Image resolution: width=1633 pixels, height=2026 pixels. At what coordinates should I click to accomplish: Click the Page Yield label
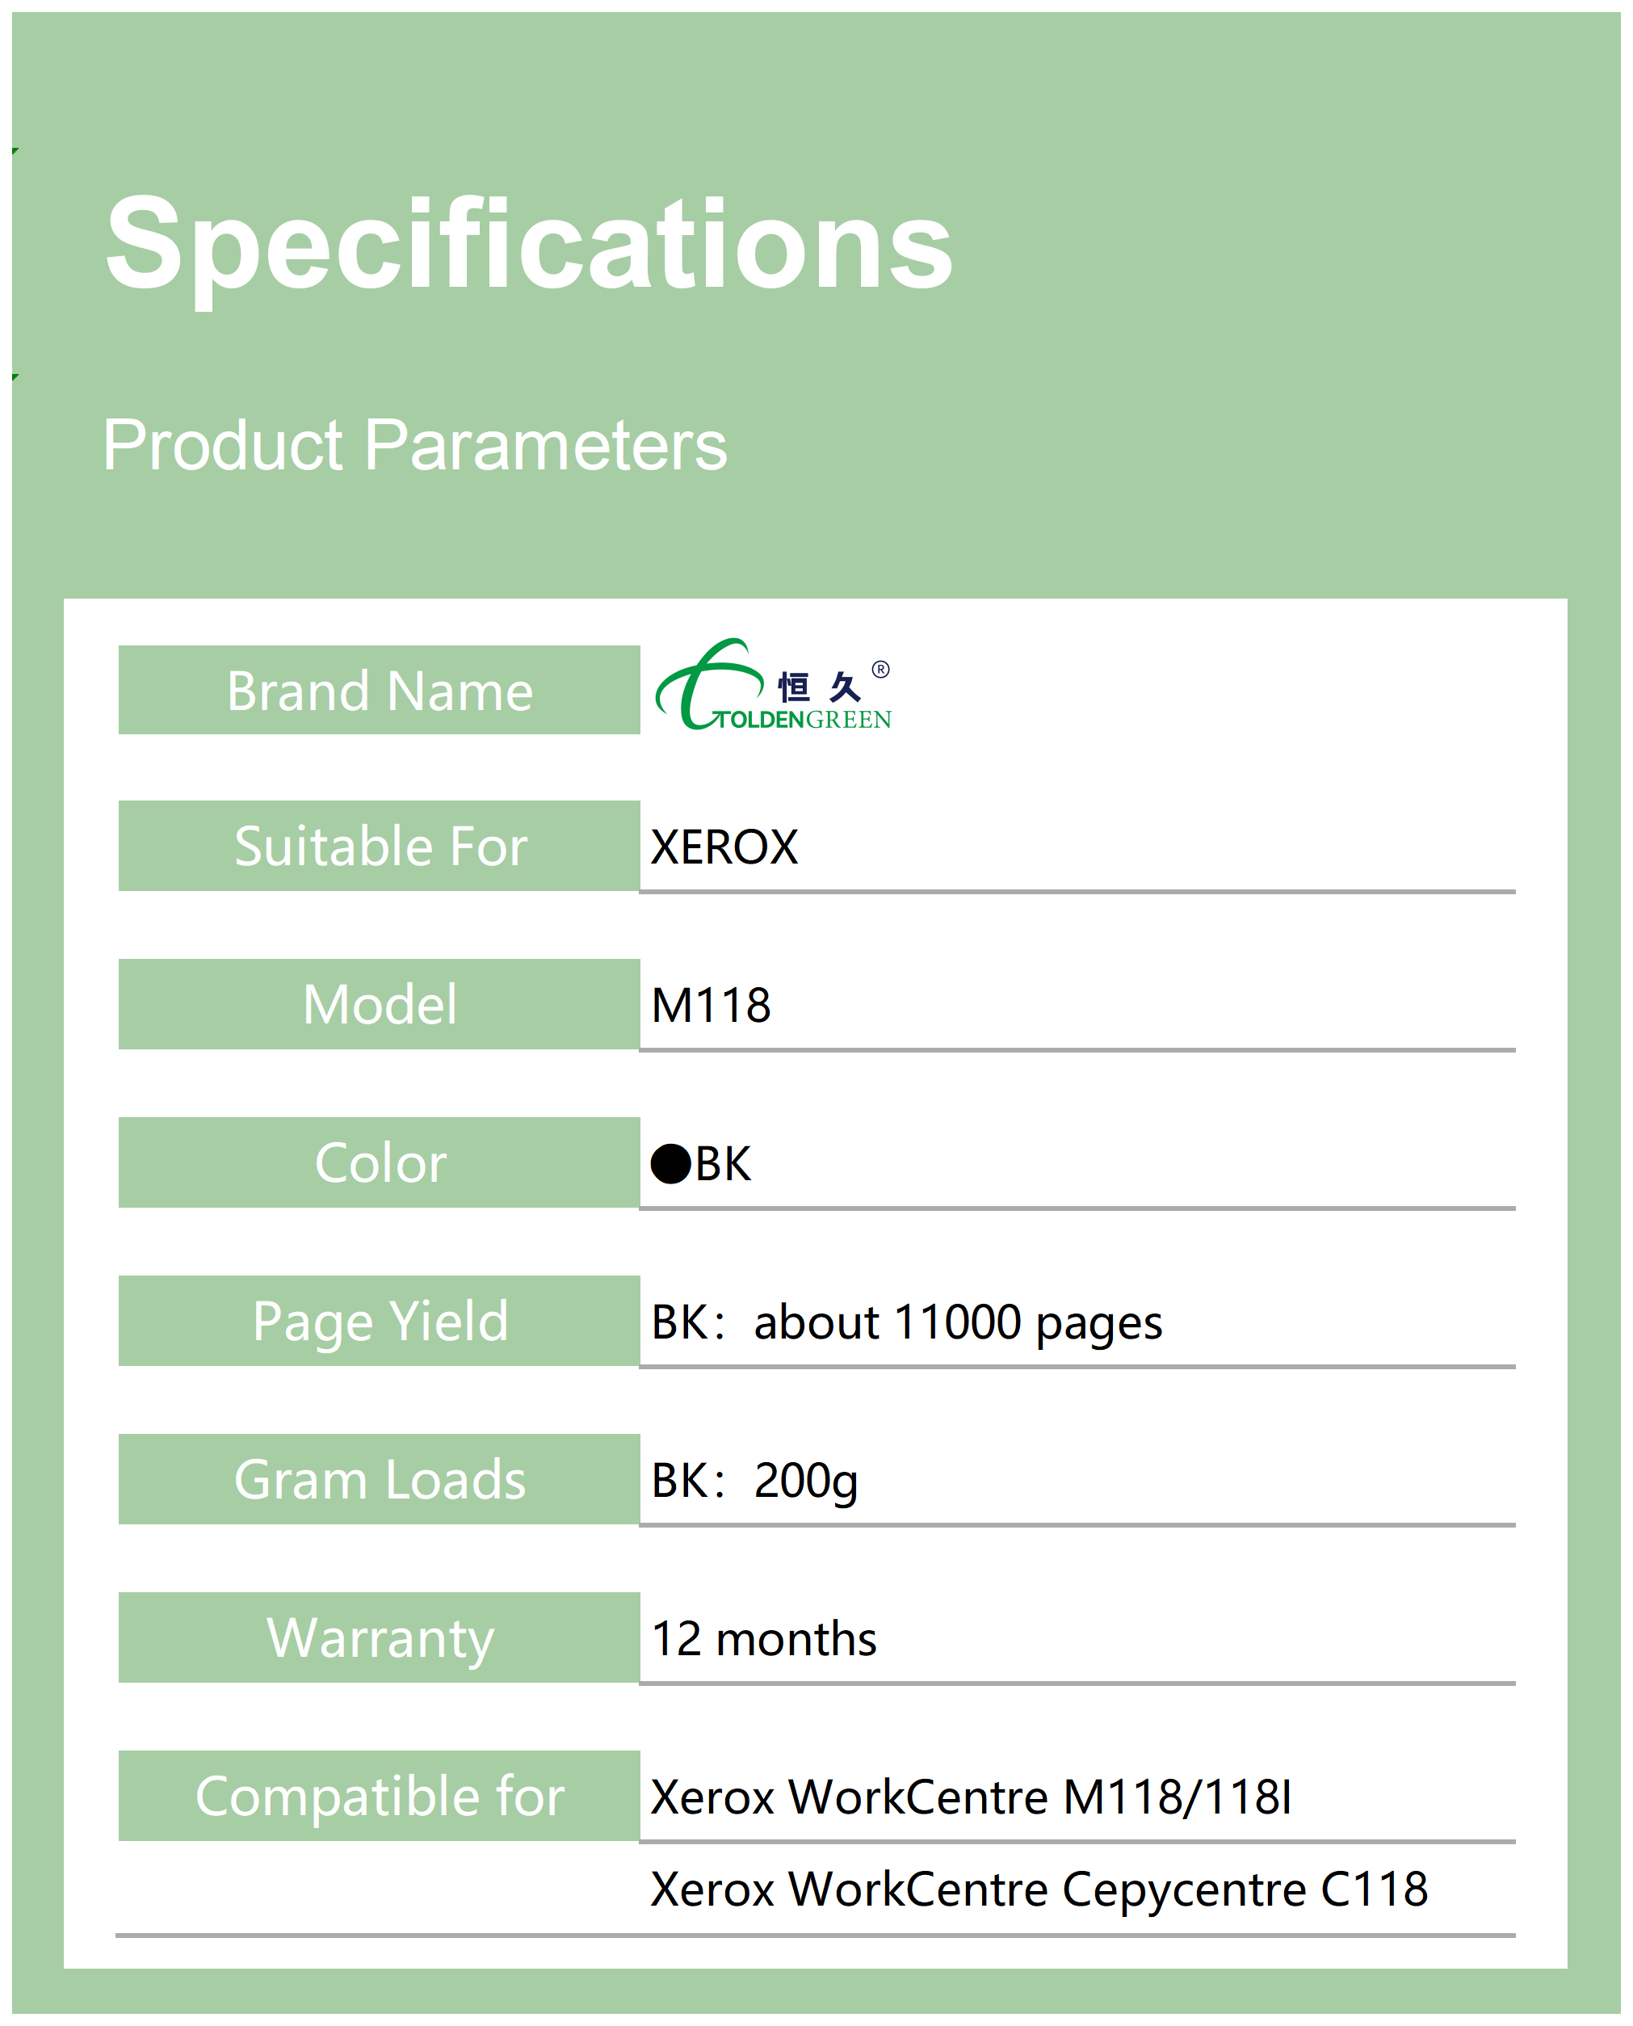point(379,1322)
